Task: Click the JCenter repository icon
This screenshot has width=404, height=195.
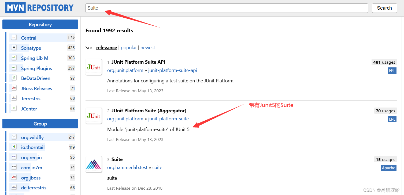Action: 14,109
